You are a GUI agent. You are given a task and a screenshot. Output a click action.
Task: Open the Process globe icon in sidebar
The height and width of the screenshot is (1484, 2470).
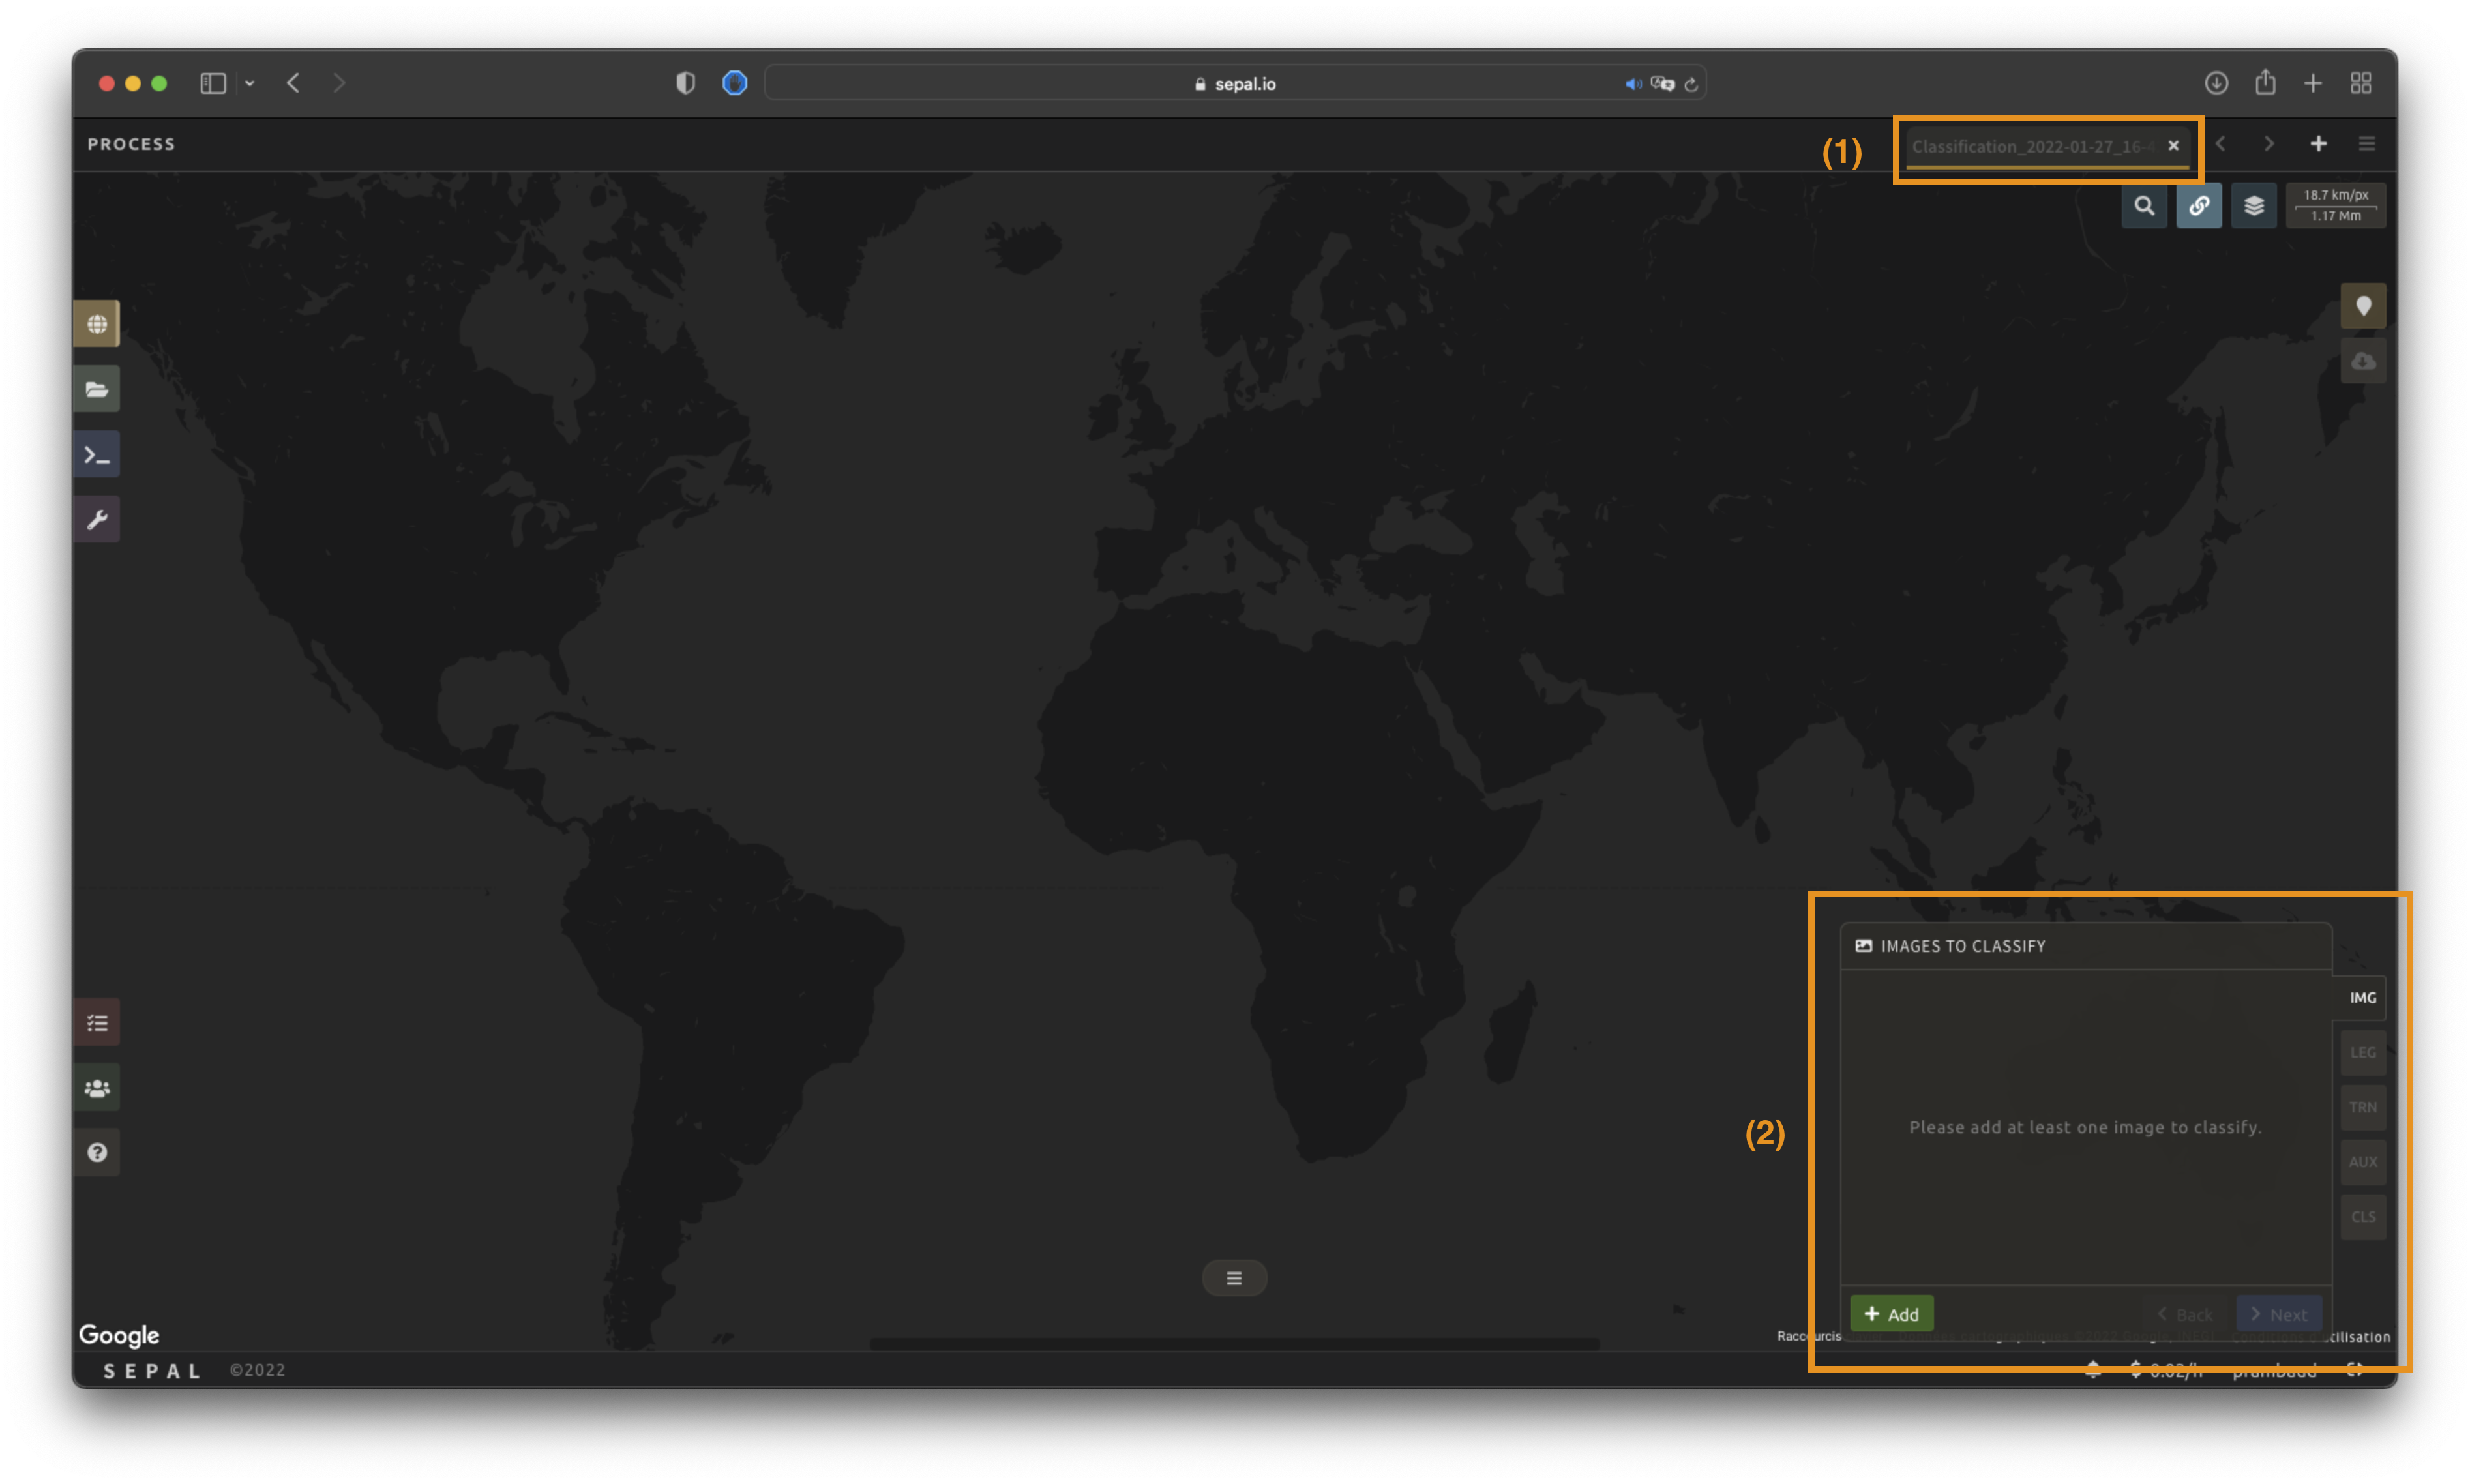(x=97, y=324)
